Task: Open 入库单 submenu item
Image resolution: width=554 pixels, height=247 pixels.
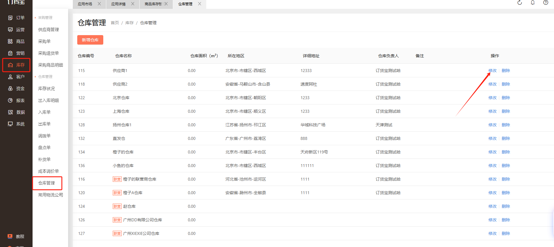Action: (x=44, y=112)
